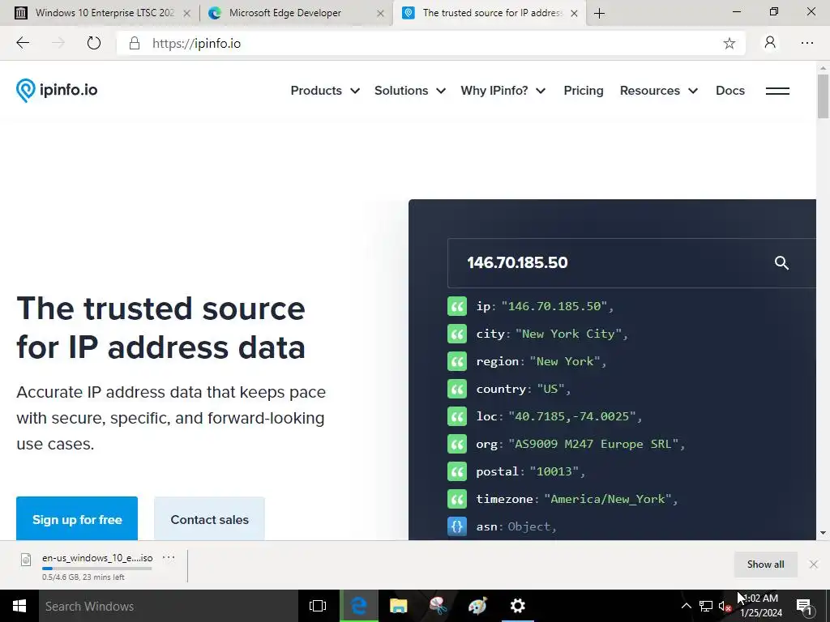Click quote icon beside region field
Screen dimensions: 830x622
[x=457, y=361]
